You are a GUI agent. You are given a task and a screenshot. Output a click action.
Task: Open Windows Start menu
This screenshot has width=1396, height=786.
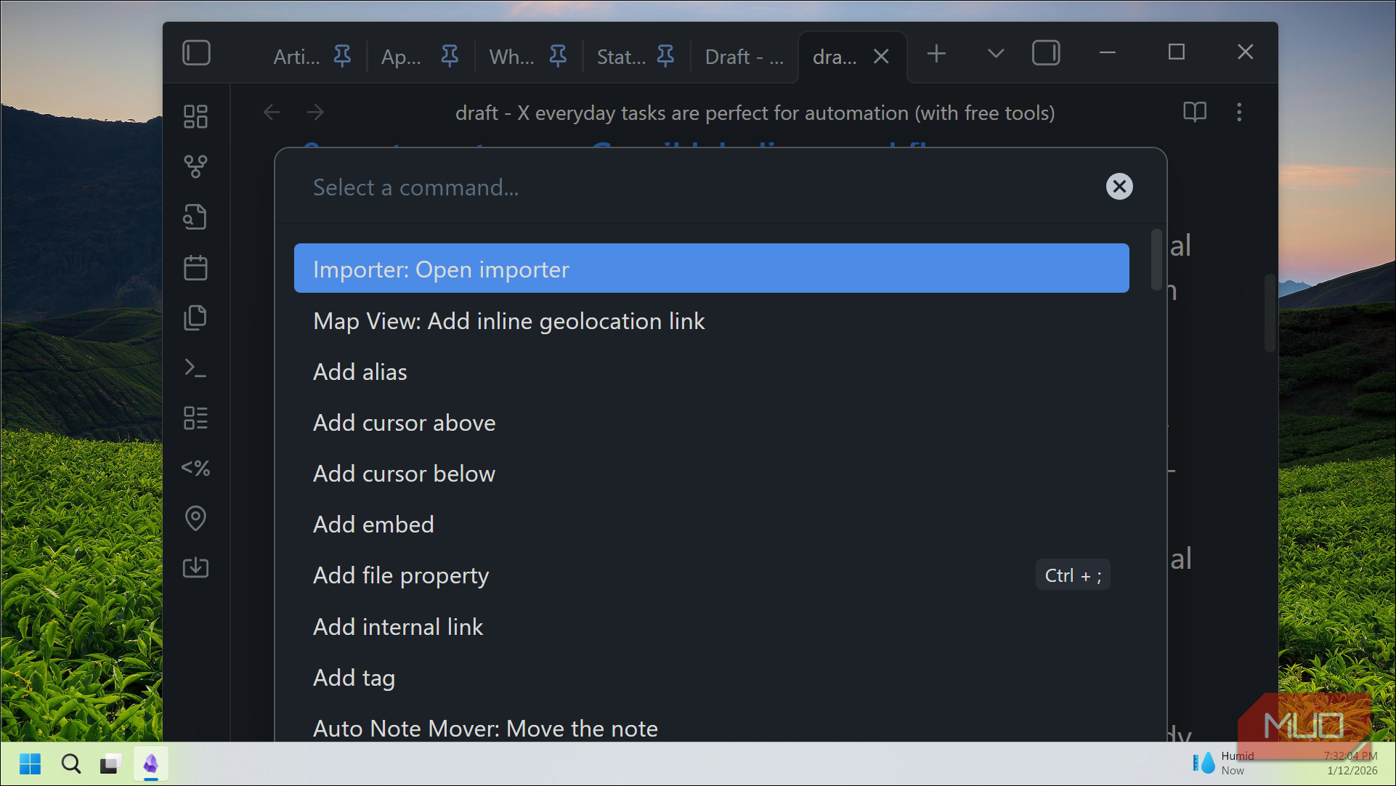(30, 764)
